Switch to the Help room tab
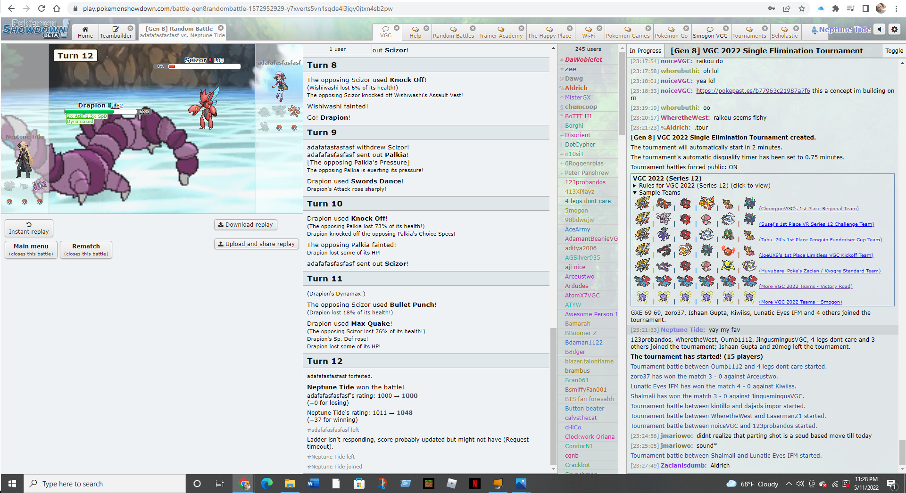Screen dimensions: 906x493 [x=416, y=32]
